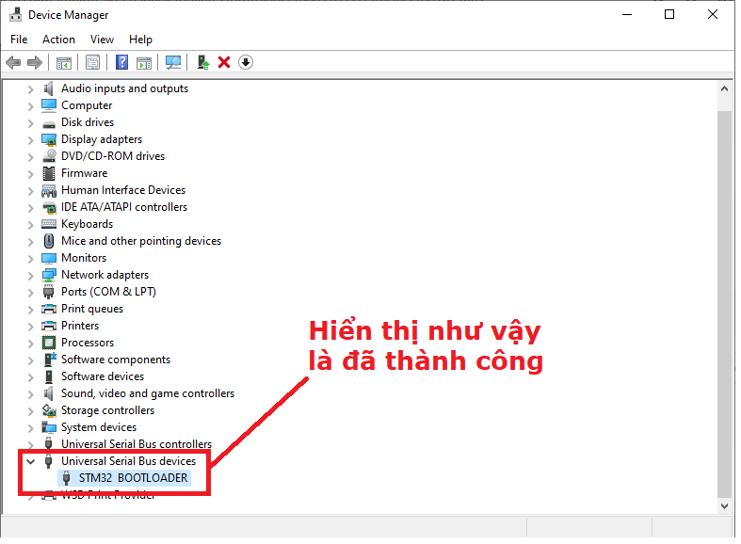Click the Update device driver icon

[202, 63]
